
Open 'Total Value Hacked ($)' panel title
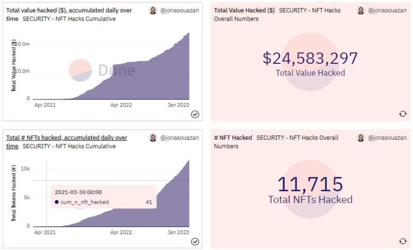pyautogui.click(x=244, y=10)
